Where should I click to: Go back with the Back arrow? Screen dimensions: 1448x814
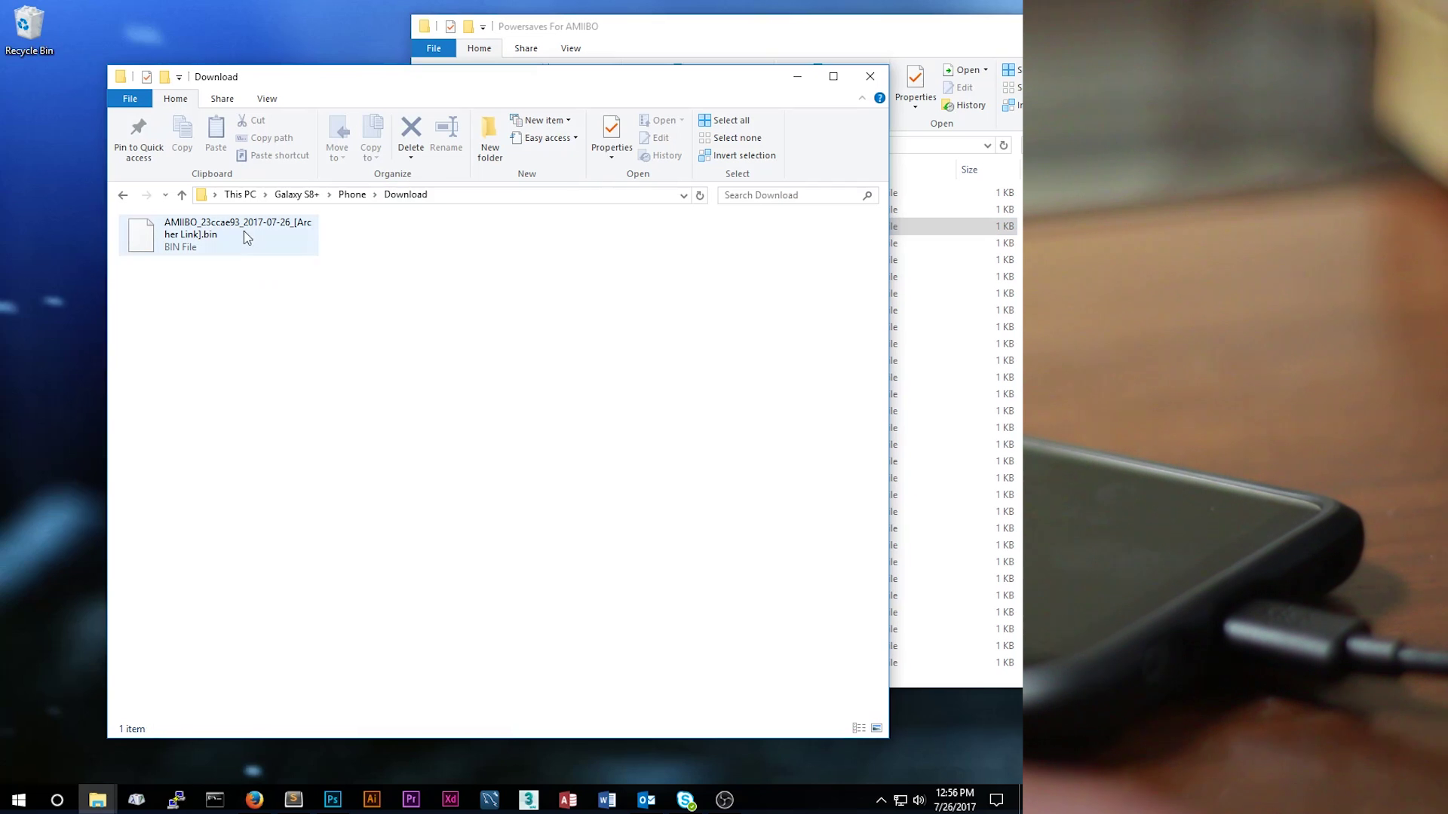123,195
